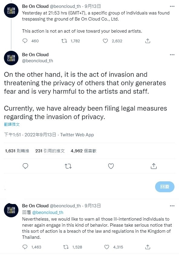This screenshot has height=256, width=179.
Task: Open the 翻譯推文 translate tweet link
Action: point(12,125)
